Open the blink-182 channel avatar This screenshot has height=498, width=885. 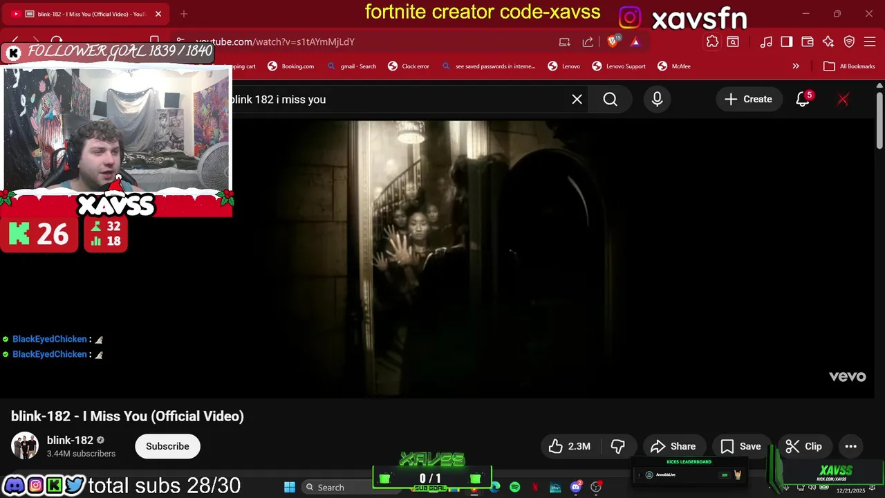pyautogui.click(x=25, y=446)
